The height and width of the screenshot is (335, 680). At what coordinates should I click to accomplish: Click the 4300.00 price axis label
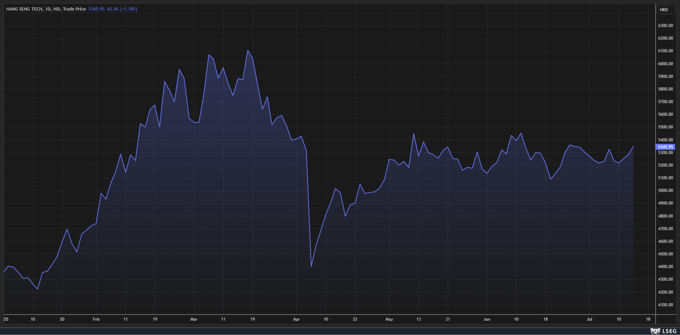click(x=665, y=279)
